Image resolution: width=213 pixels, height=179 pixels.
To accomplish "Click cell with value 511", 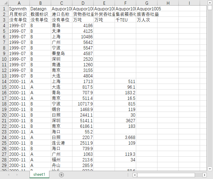I will tap(125, 81).
